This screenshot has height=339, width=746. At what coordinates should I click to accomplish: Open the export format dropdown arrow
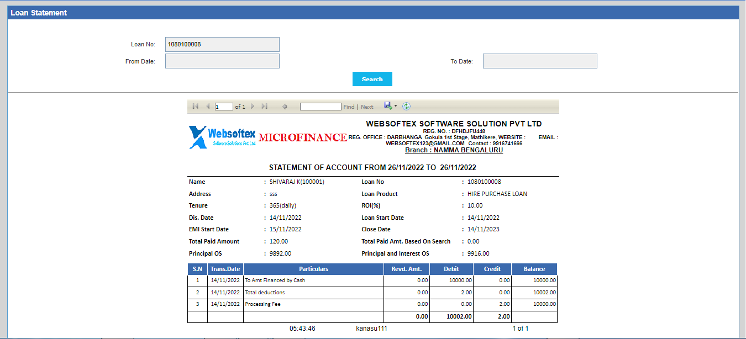pyautogui.click(x=396, y=106)
